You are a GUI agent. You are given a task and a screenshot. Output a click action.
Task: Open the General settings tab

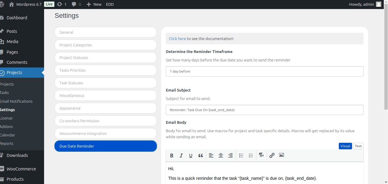coord(106,32)
